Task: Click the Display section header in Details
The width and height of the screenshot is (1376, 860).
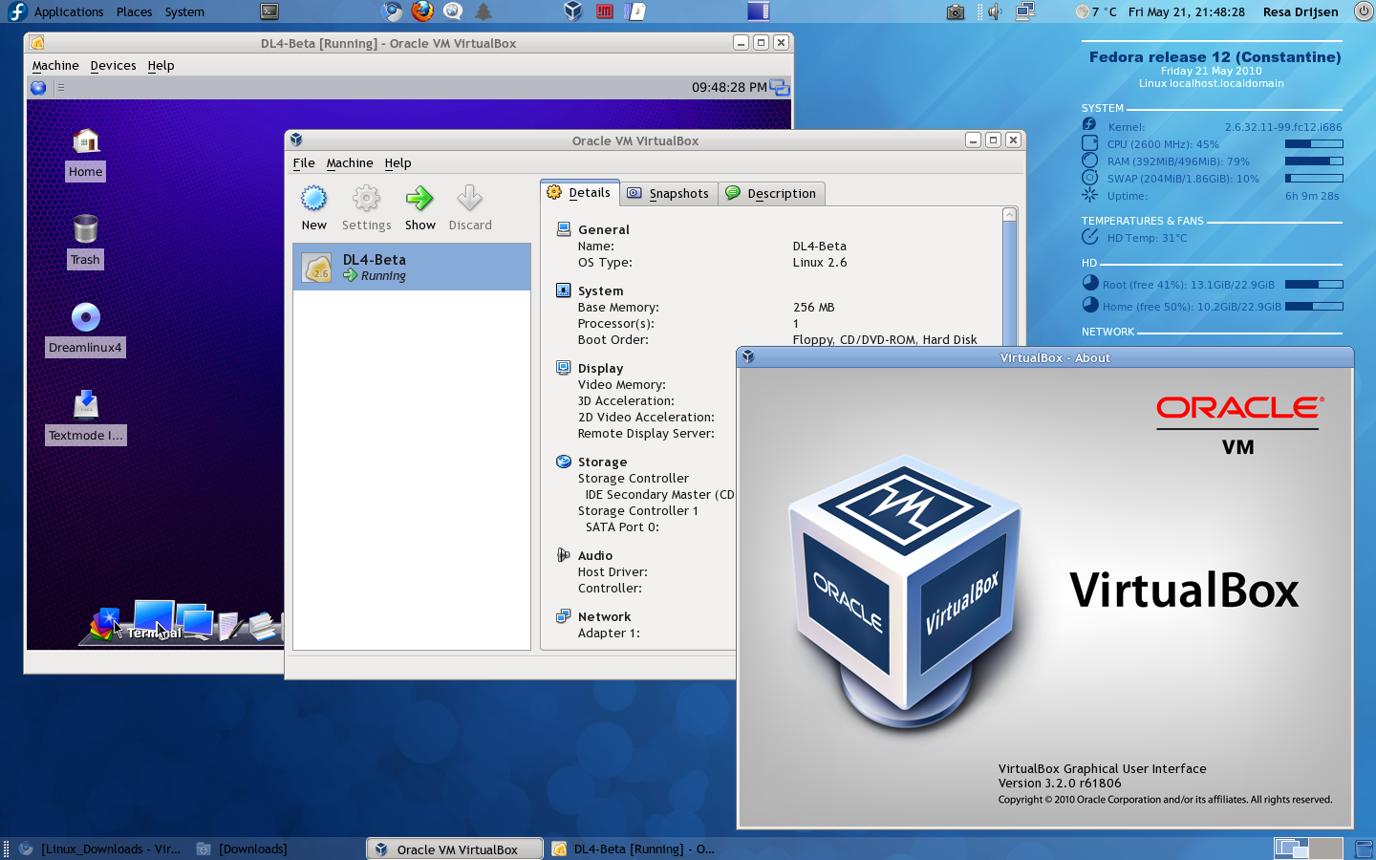Action: [600, 369]
